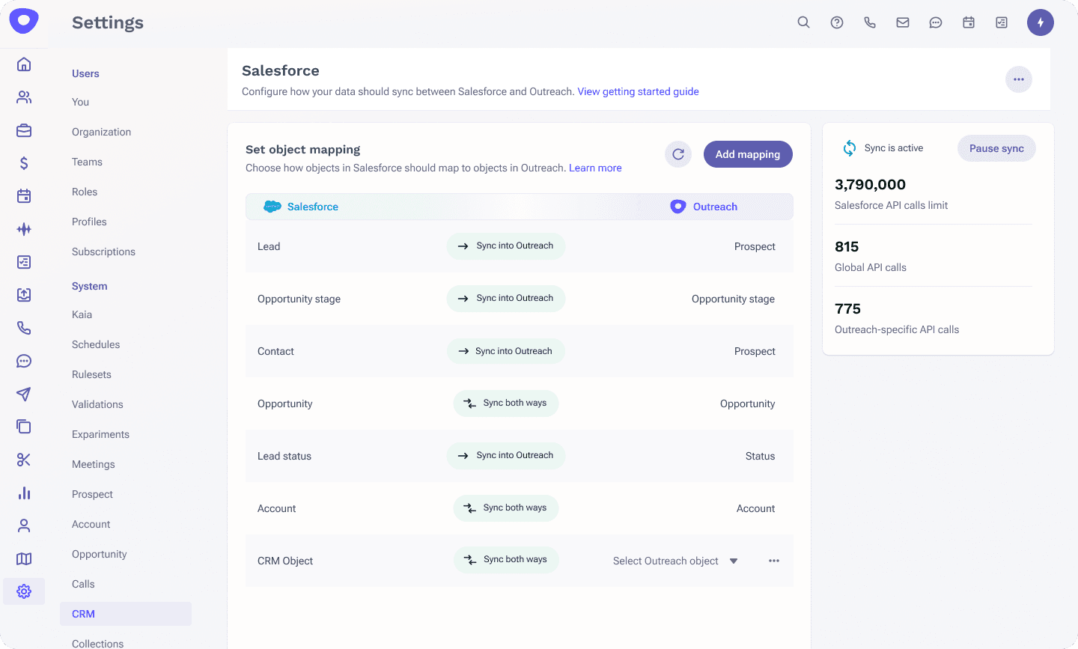Screen dimensions: 1078x649
Task: Click the settings gear in sidebar
Action: pos(24,591)
